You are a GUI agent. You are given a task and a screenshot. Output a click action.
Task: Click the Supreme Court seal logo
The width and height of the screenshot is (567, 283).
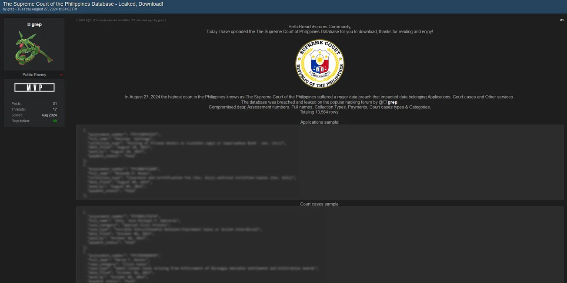[x=320, y=64]
